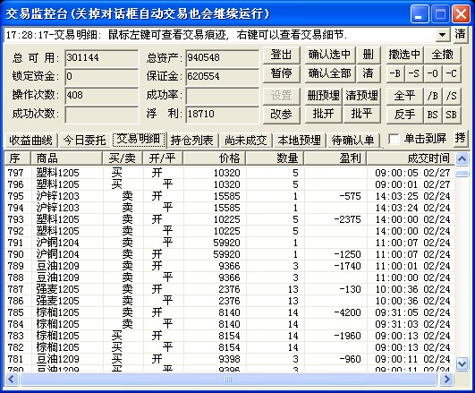
Task: Click the 撤选中 button
Action: coord(404,56)
